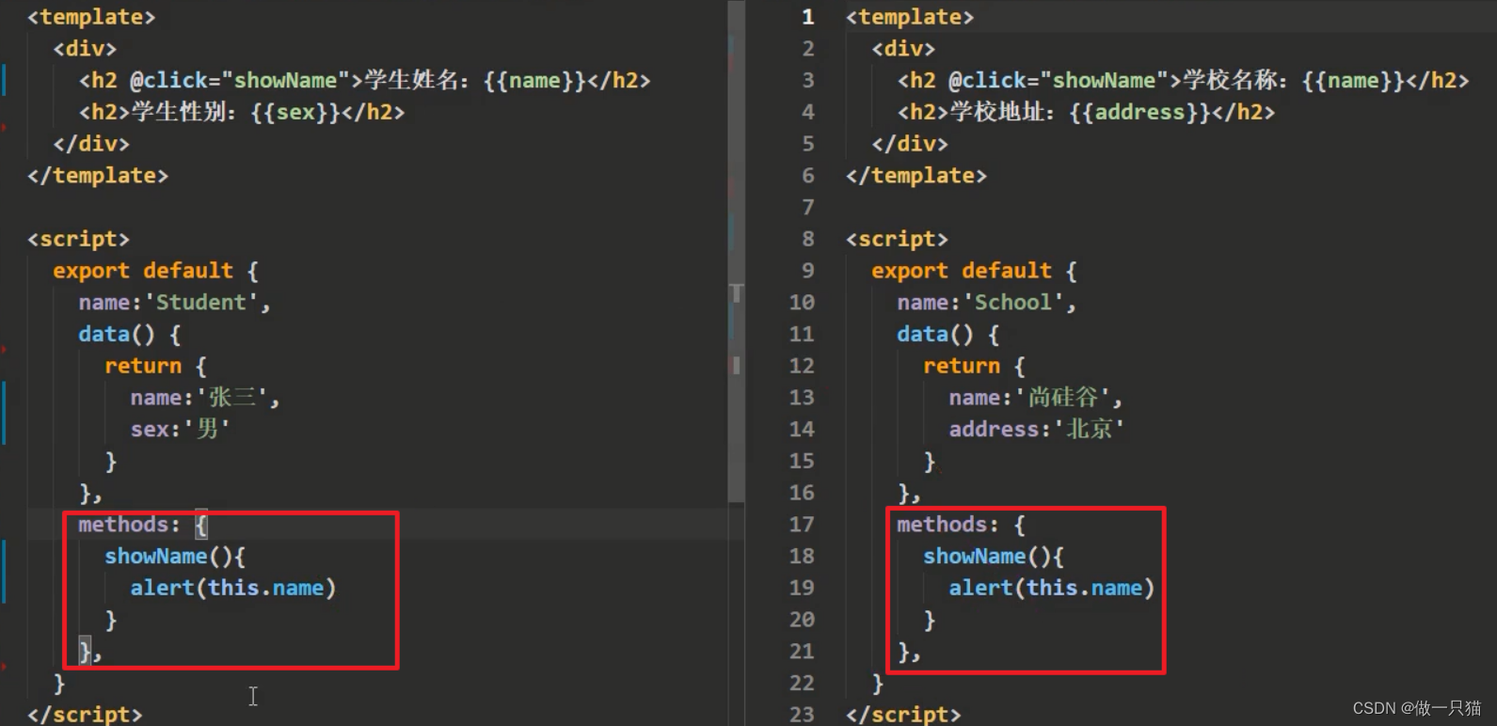Click the closing </template> tag in left editor

coord(98,176)
